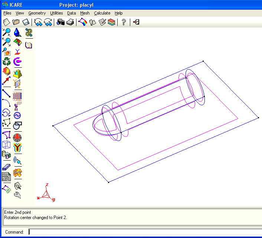
Task: Click the blue water drop material icon
Action: point(17,32)
